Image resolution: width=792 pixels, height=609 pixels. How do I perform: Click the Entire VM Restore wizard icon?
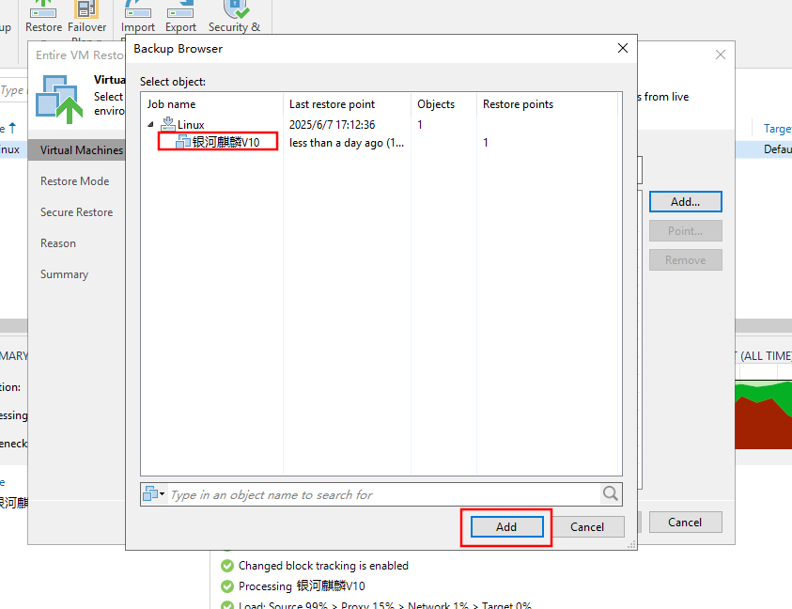pos(59,99)
